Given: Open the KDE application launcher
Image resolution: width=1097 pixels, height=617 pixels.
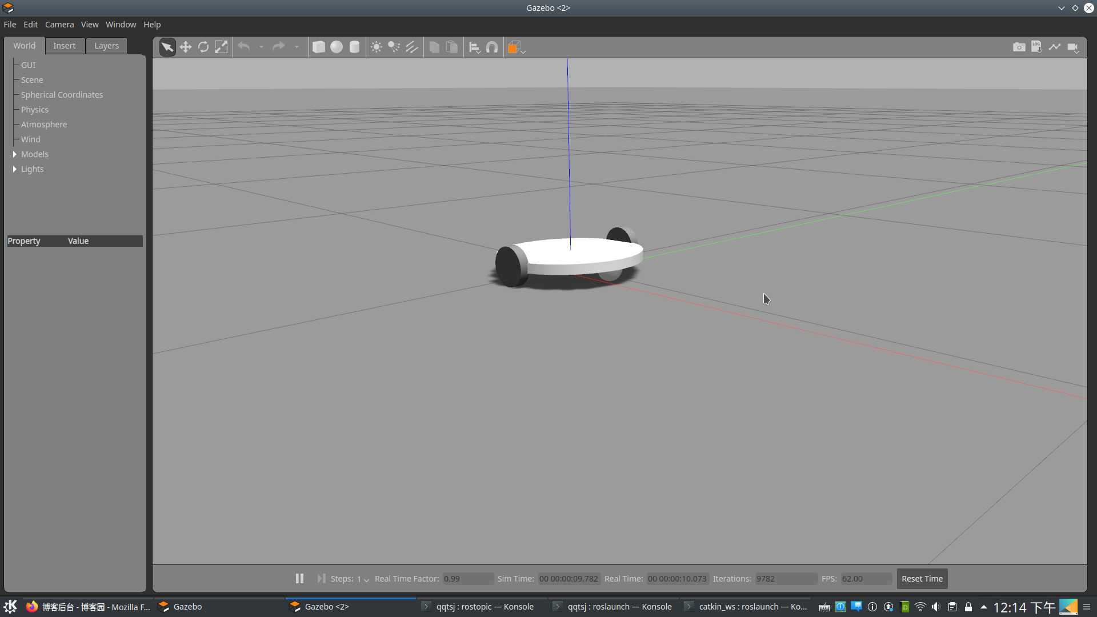Looking at the screenshot, I should click(10, 607).
